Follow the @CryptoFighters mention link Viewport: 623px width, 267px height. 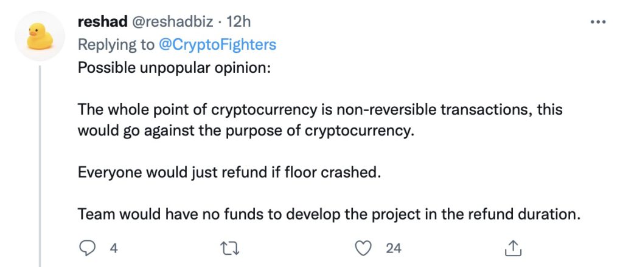tap(217, 45)
